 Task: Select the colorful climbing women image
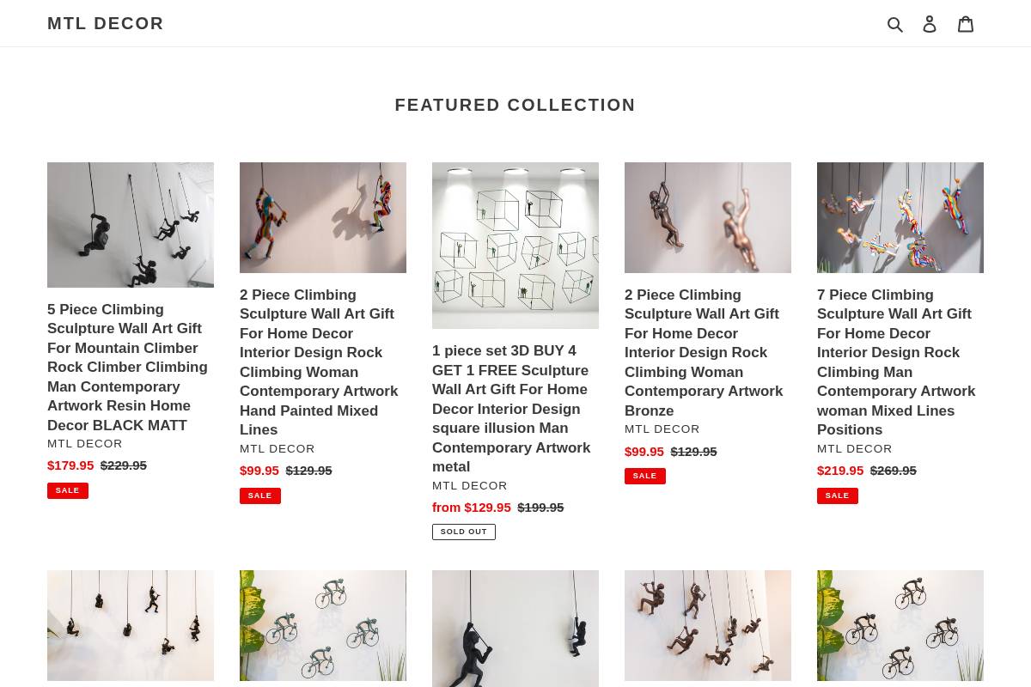pos(323,217)
